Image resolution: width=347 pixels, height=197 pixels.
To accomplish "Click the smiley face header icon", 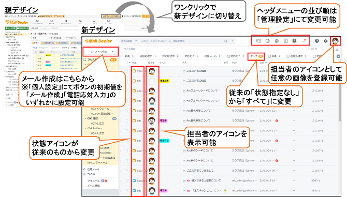I will pyautogui.click(x=268, y=41).
